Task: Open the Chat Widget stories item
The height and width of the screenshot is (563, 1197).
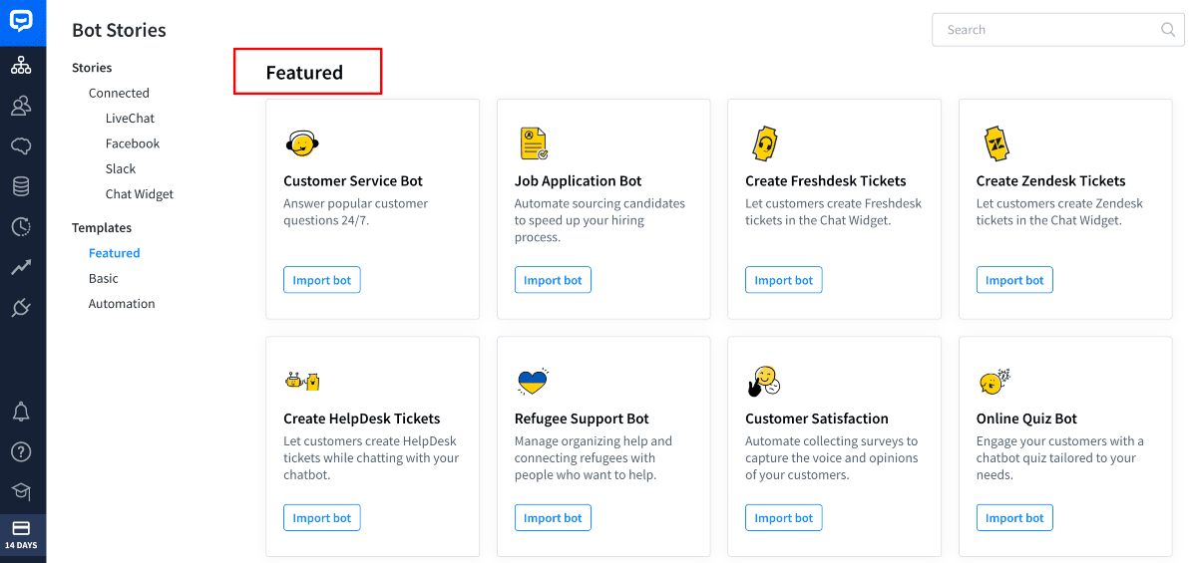Action: [140, 194]
